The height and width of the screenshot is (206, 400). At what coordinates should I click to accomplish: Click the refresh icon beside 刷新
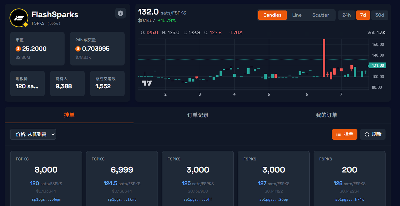[366, 134]
